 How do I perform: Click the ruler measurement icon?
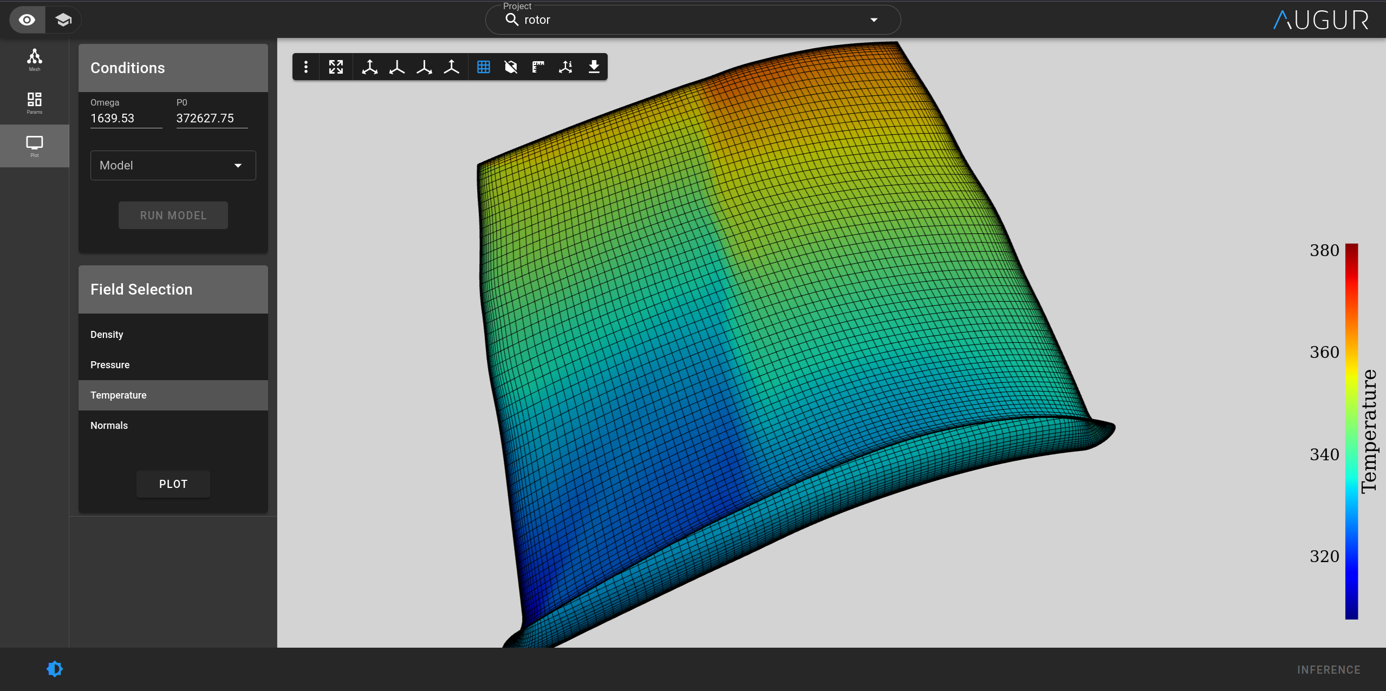coord(538,67)
